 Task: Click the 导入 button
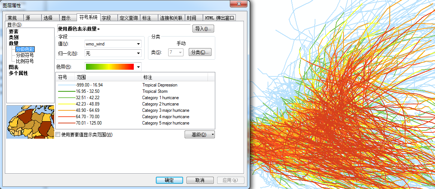click(x=203, y=28)
